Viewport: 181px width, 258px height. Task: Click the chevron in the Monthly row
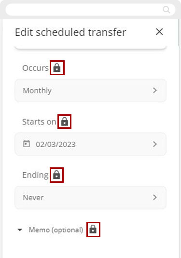pyautogui.click(x=155, y=90)
